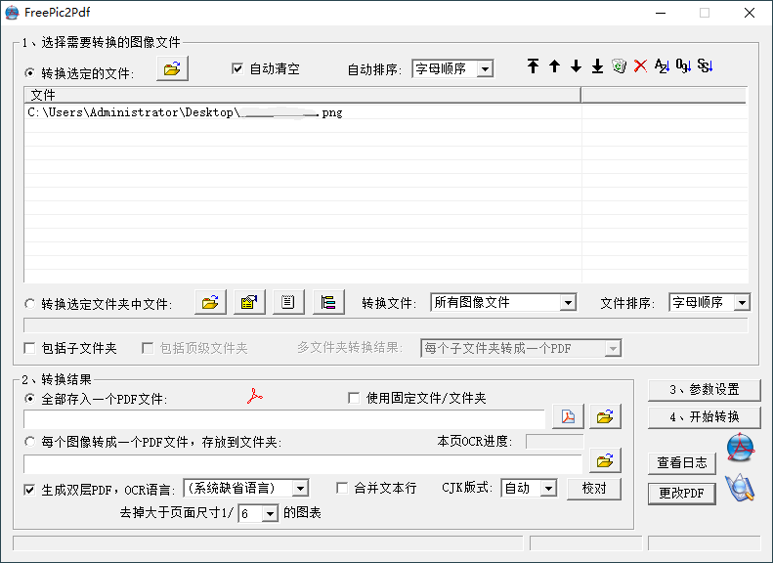This screenshot has height=563, width=773.
Task: Select 转换选定文件夹中文件 radio button
Action: coord(30,304)
